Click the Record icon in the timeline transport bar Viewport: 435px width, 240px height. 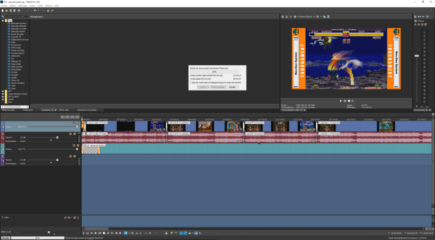pyautogui.click(x=84, y=233)
